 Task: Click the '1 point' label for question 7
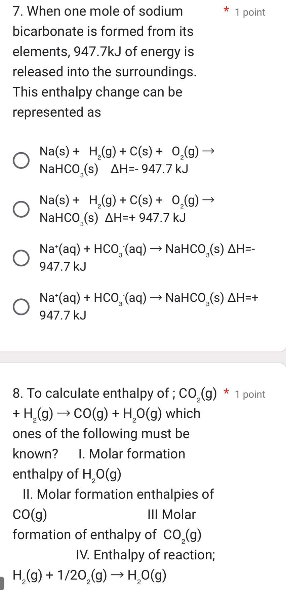(x=250, y=12)
